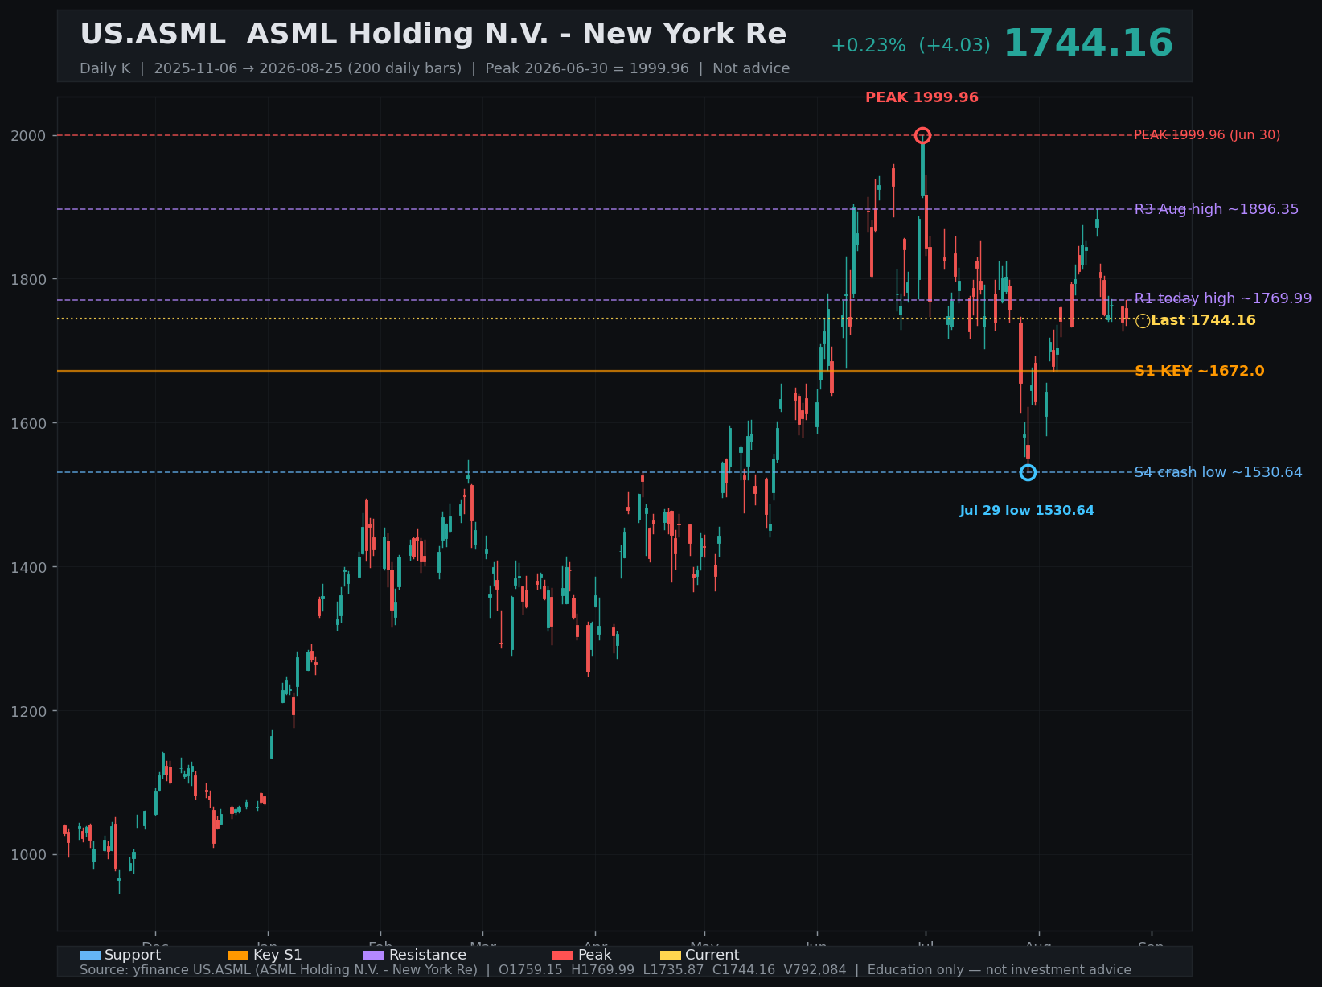Click the blue Support legend swatch
The image size is (1322, 987).
point(90,955)
